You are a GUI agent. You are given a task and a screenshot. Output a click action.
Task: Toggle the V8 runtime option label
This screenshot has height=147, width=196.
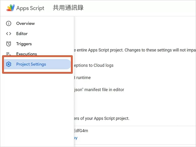click(x=82, y=78)
